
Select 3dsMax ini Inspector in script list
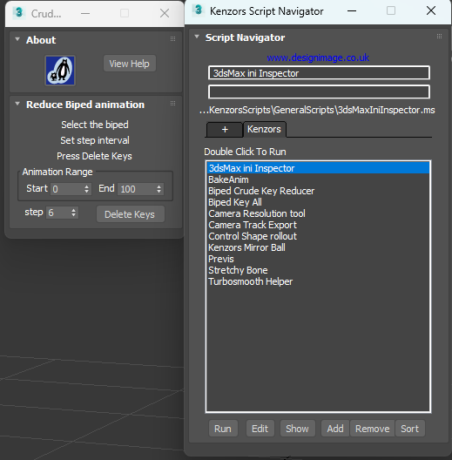click(318, 168)
